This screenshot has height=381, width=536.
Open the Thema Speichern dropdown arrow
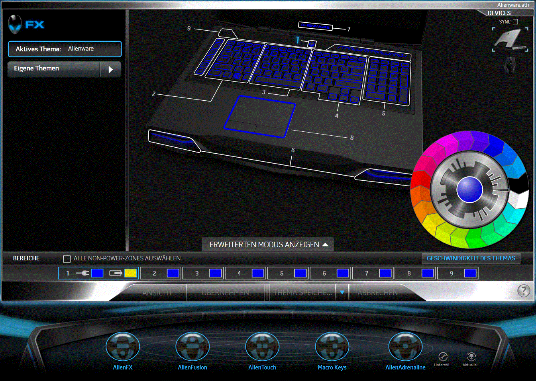click(x=342, y=293)
